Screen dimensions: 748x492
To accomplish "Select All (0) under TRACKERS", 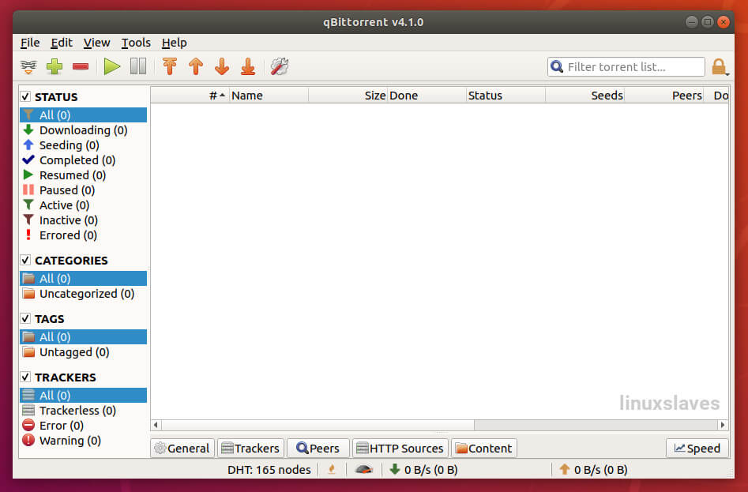I will [x=84, y=395].
